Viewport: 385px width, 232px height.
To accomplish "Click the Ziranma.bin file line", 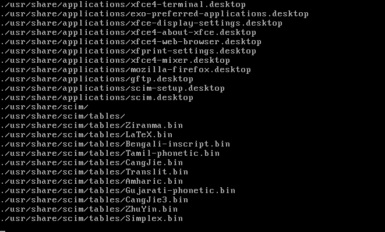I will (x=91, y=126).
